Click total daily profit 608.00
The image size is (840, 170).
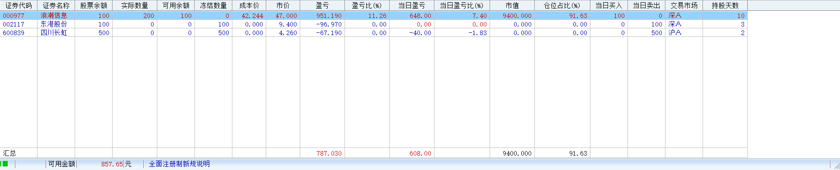point(420,153)
